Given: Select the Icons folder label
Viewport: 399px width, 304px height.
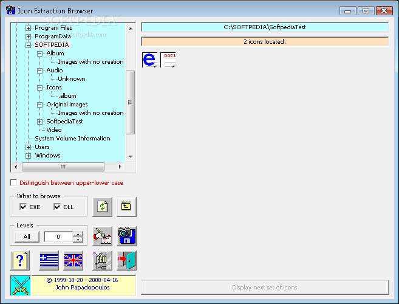Looking at the screenshot, I should [54, 88].
